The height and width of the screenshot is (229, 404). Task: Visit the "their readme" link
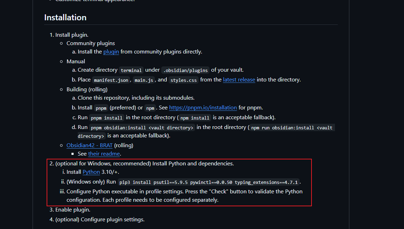coord(104,154)
